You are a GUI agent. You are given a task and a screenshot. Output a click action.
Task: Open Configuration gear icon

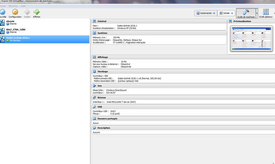pyautogui.click(x=15, y=12)
